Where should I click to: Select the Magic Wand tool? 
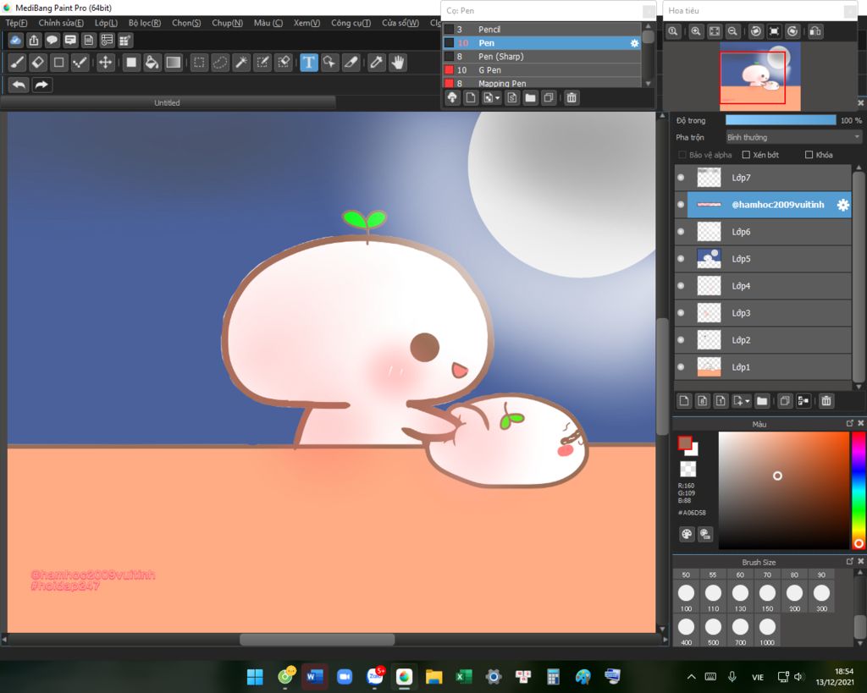[241, 63]
